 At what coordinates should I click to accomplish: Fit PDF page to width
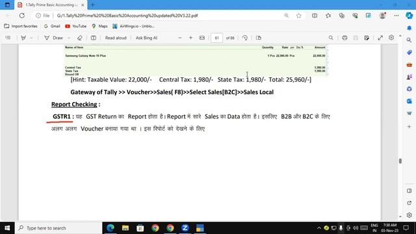(202, 38)
